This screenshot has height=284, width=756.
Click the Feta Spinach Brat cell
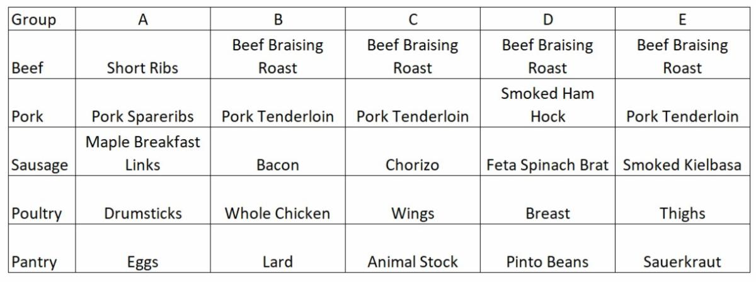[x=547, y=165]
